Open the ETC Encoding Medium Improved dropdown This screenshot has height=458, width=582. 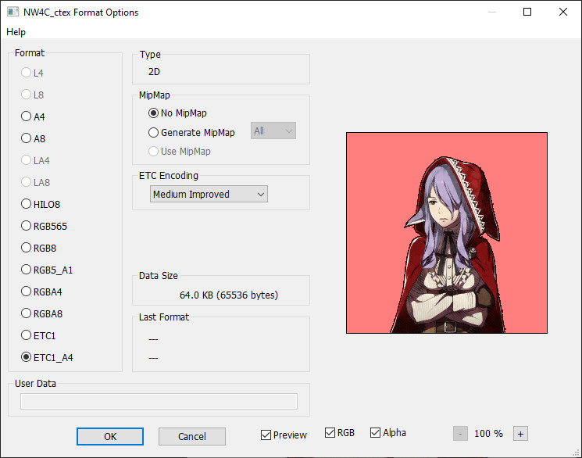[x=209, y=195]
